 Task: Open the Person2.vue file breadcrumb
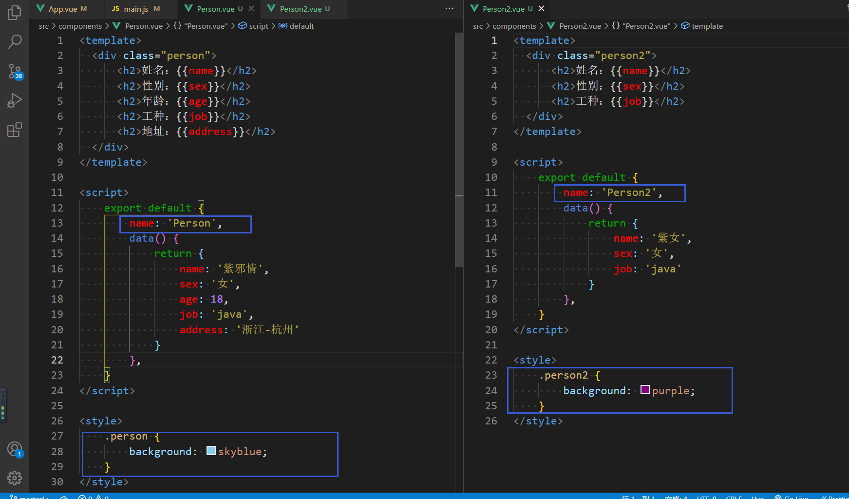(574, 26)
